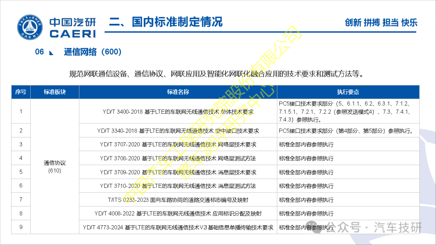Select standard name YD/T 3709-2020 消息层技术要求
Screen dimensions: 436x245
178,172
